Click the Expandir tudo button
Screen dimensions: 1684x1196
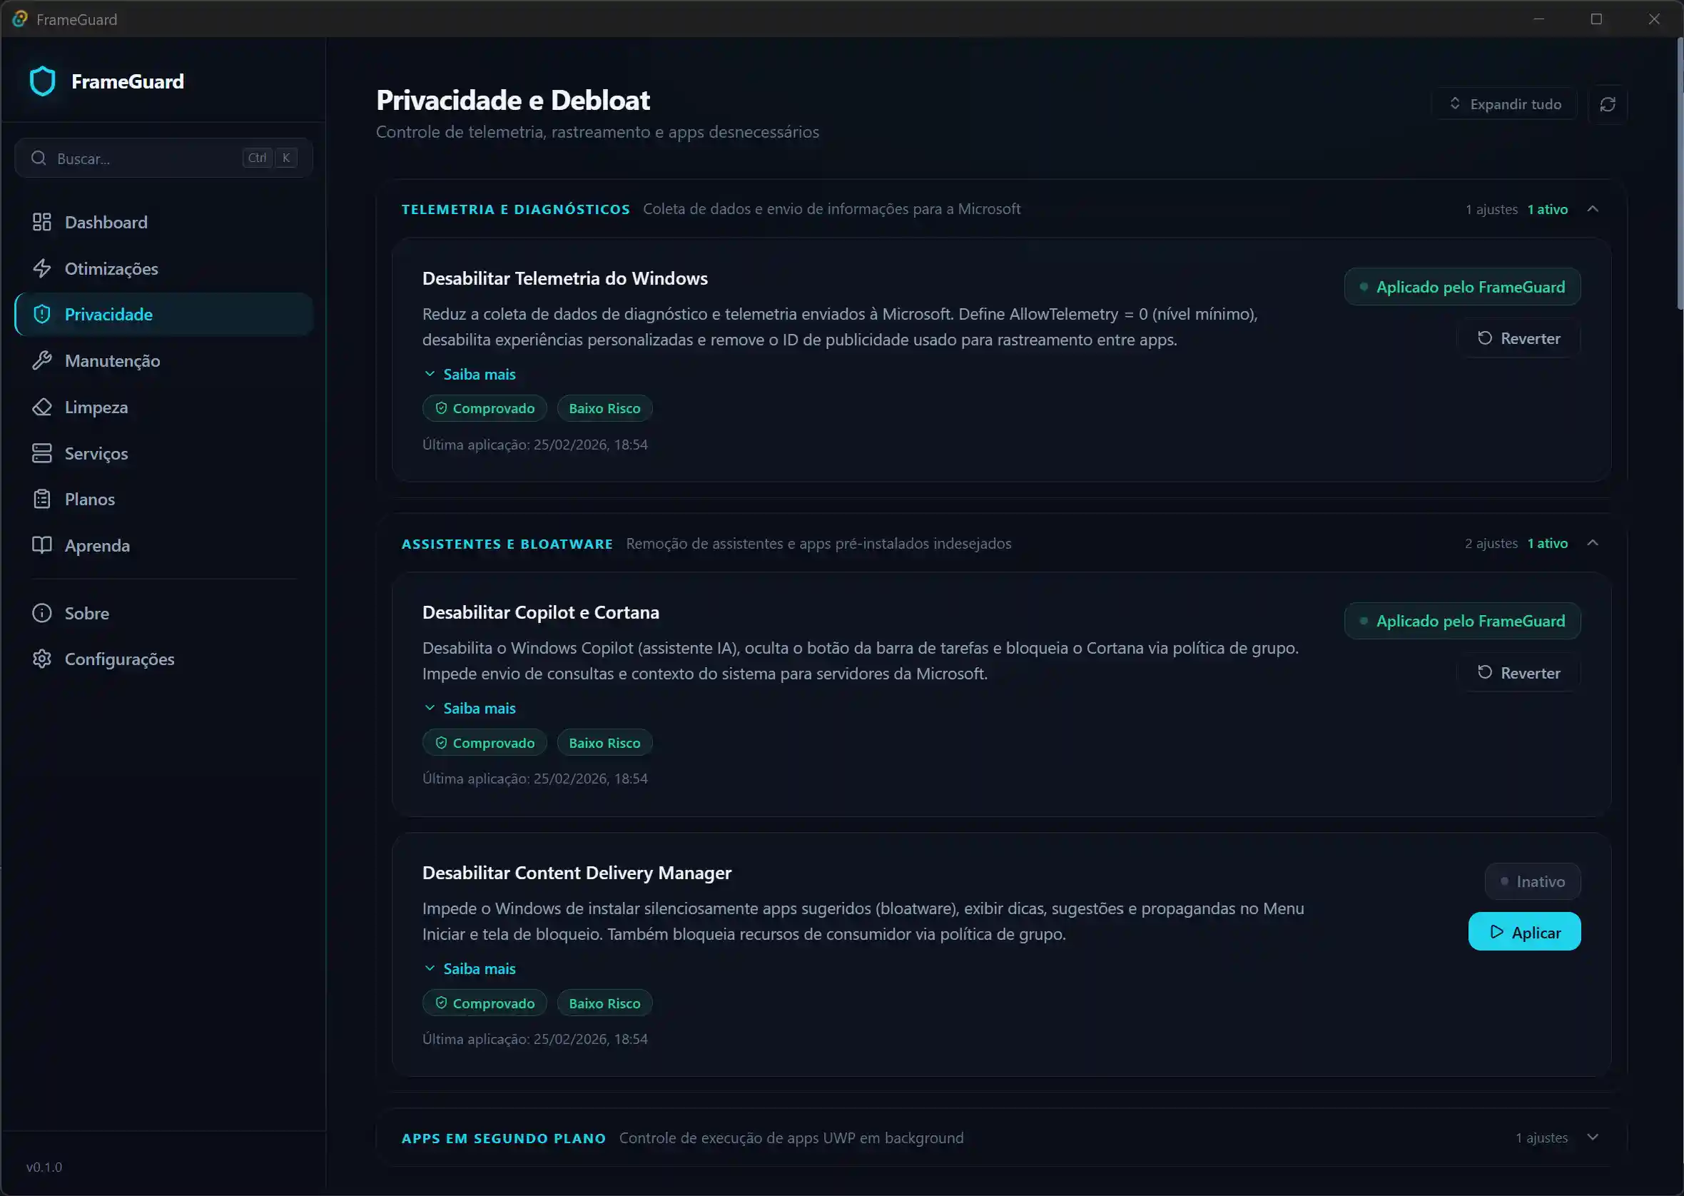pos(1504,105)
